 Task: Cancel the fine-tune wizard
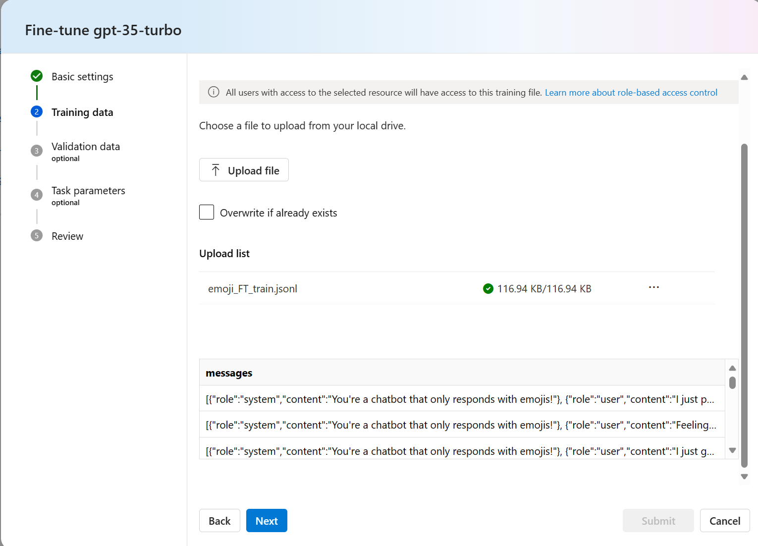724,521
